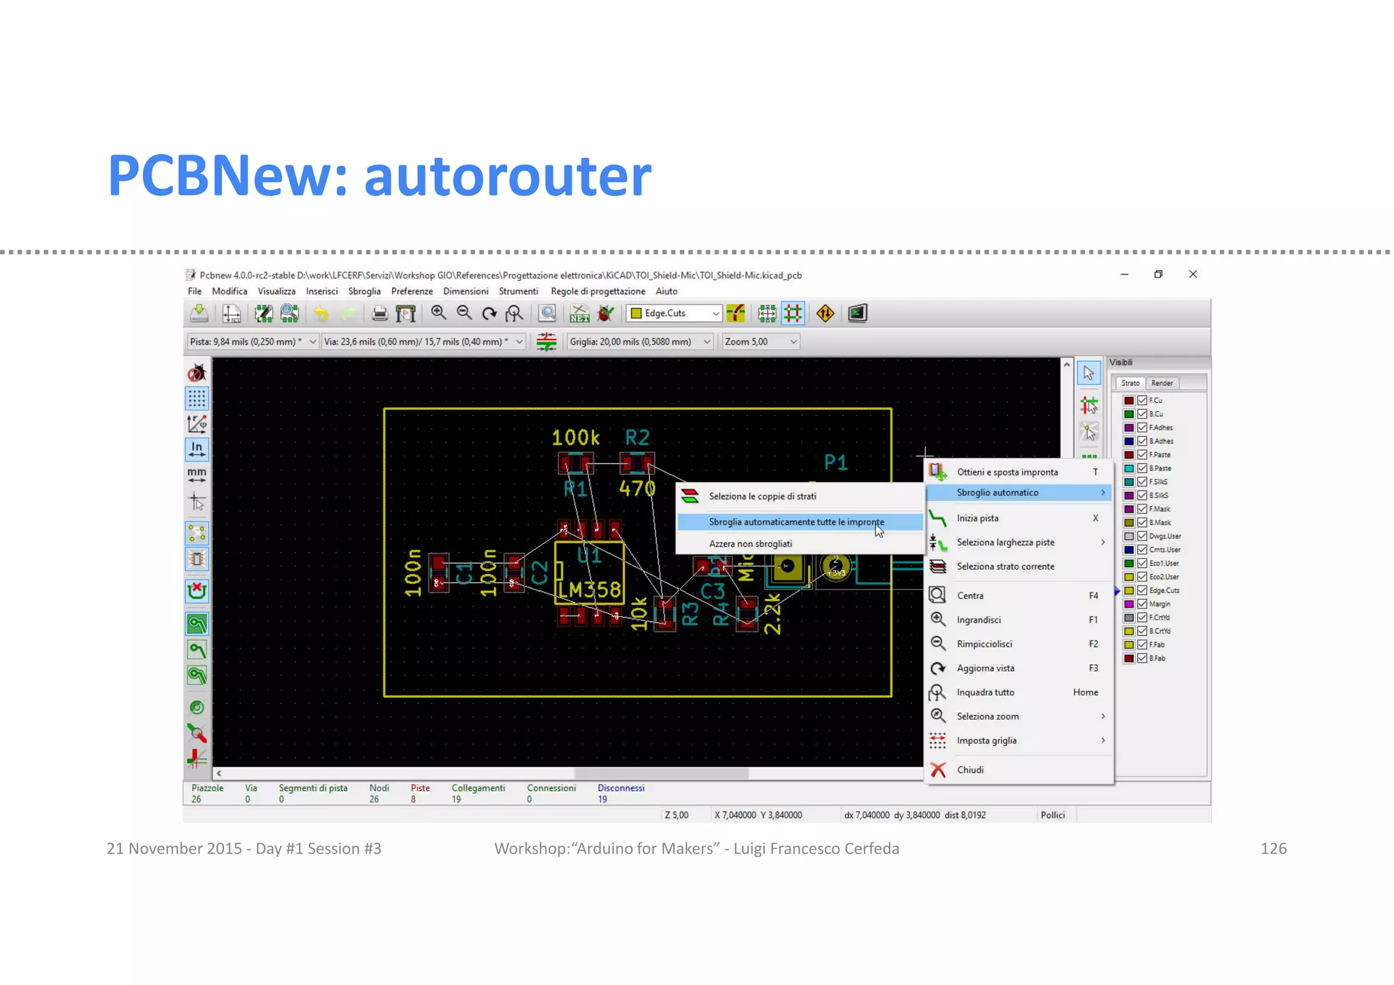Screen dimensions: 1394x985
Task: Uncheck the F.Cu layer checkbox
Action: [x=1142, y=400]
